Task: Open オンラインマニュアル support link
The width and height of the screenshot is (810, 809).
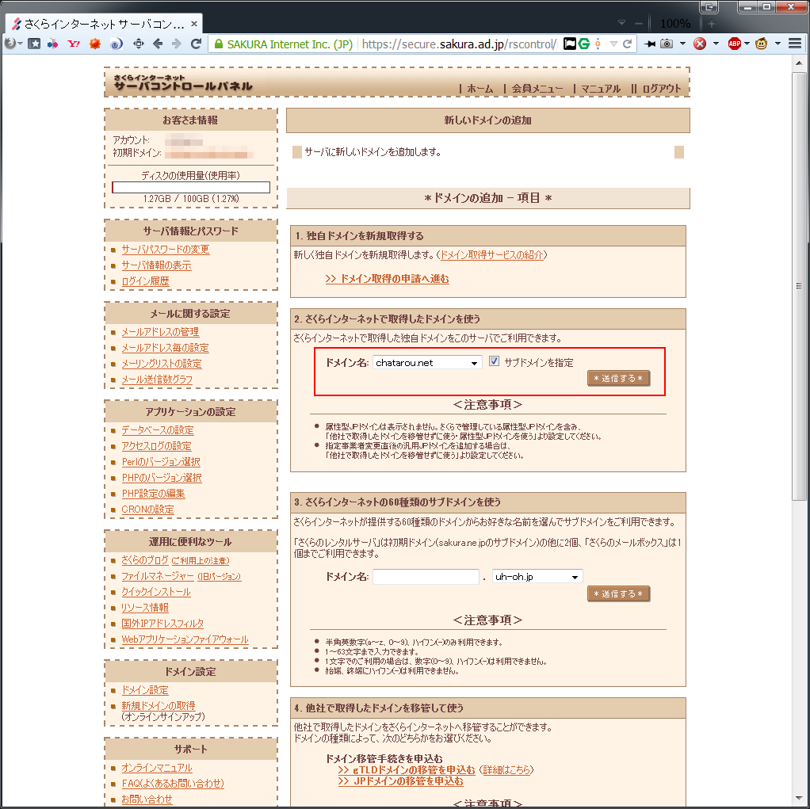Action: [x=156, y=768]
